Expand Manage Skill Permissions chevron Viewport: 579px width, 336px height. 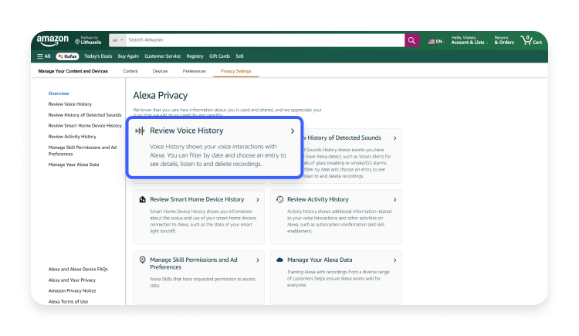(258, 260)
